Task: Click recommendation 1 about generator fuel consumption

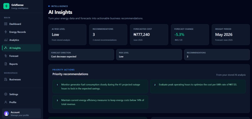Action: tap(100, 86)
